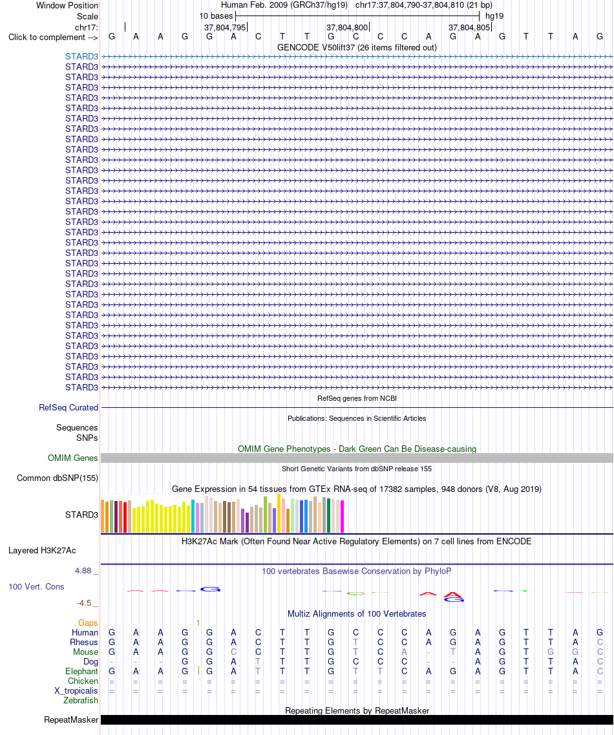
Task: Click the Common dbSNP(155) label
Action: (57, 478)
